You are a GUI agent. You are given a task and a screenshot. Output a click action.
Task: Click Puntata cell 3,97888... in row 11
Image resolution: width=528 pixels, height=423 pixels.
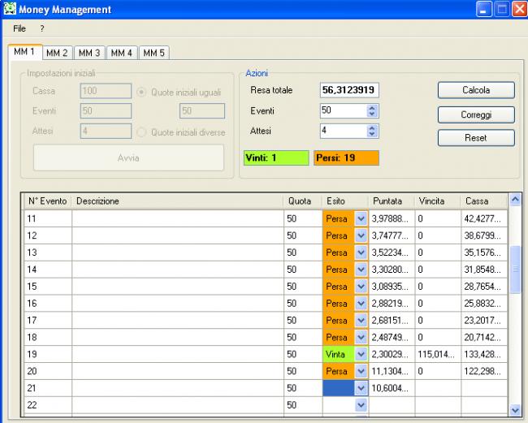tap(392, 218)
